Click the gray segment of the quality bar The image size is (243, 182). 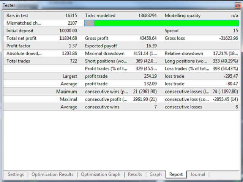(89, 23)
